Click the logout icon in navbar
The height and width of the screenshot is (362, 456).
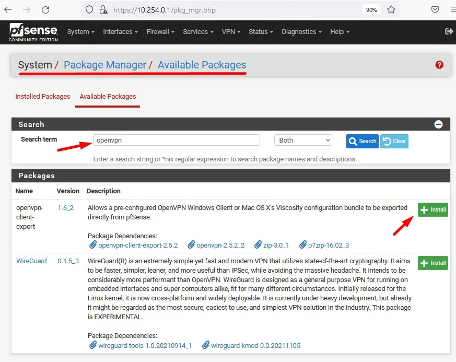pyautogui.click(x=449, y=31)
